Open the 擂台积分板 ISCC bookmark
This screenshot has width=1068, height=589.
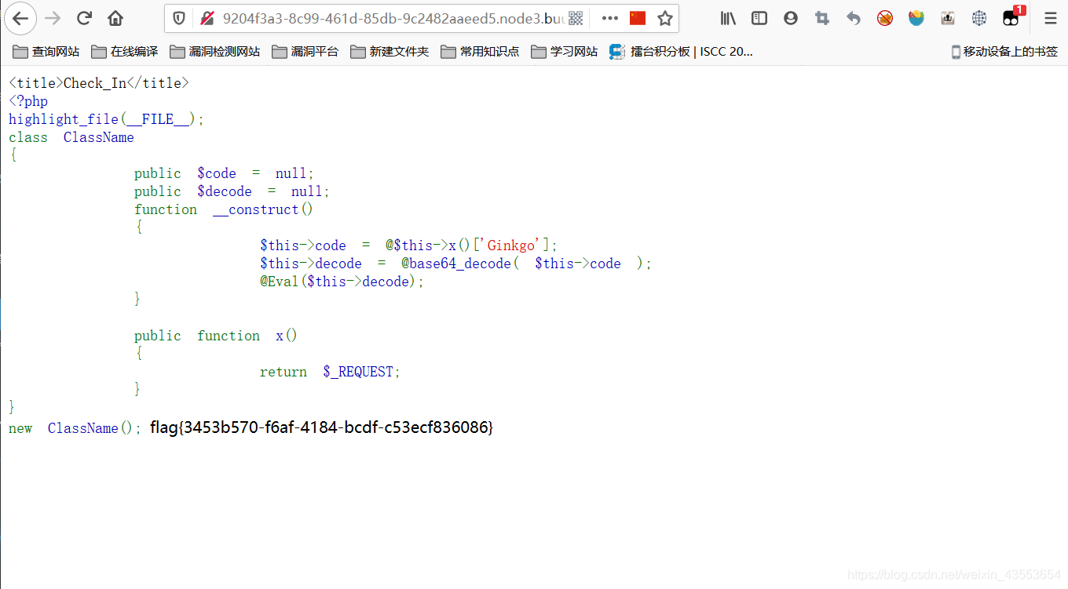[x=682, y=52]
